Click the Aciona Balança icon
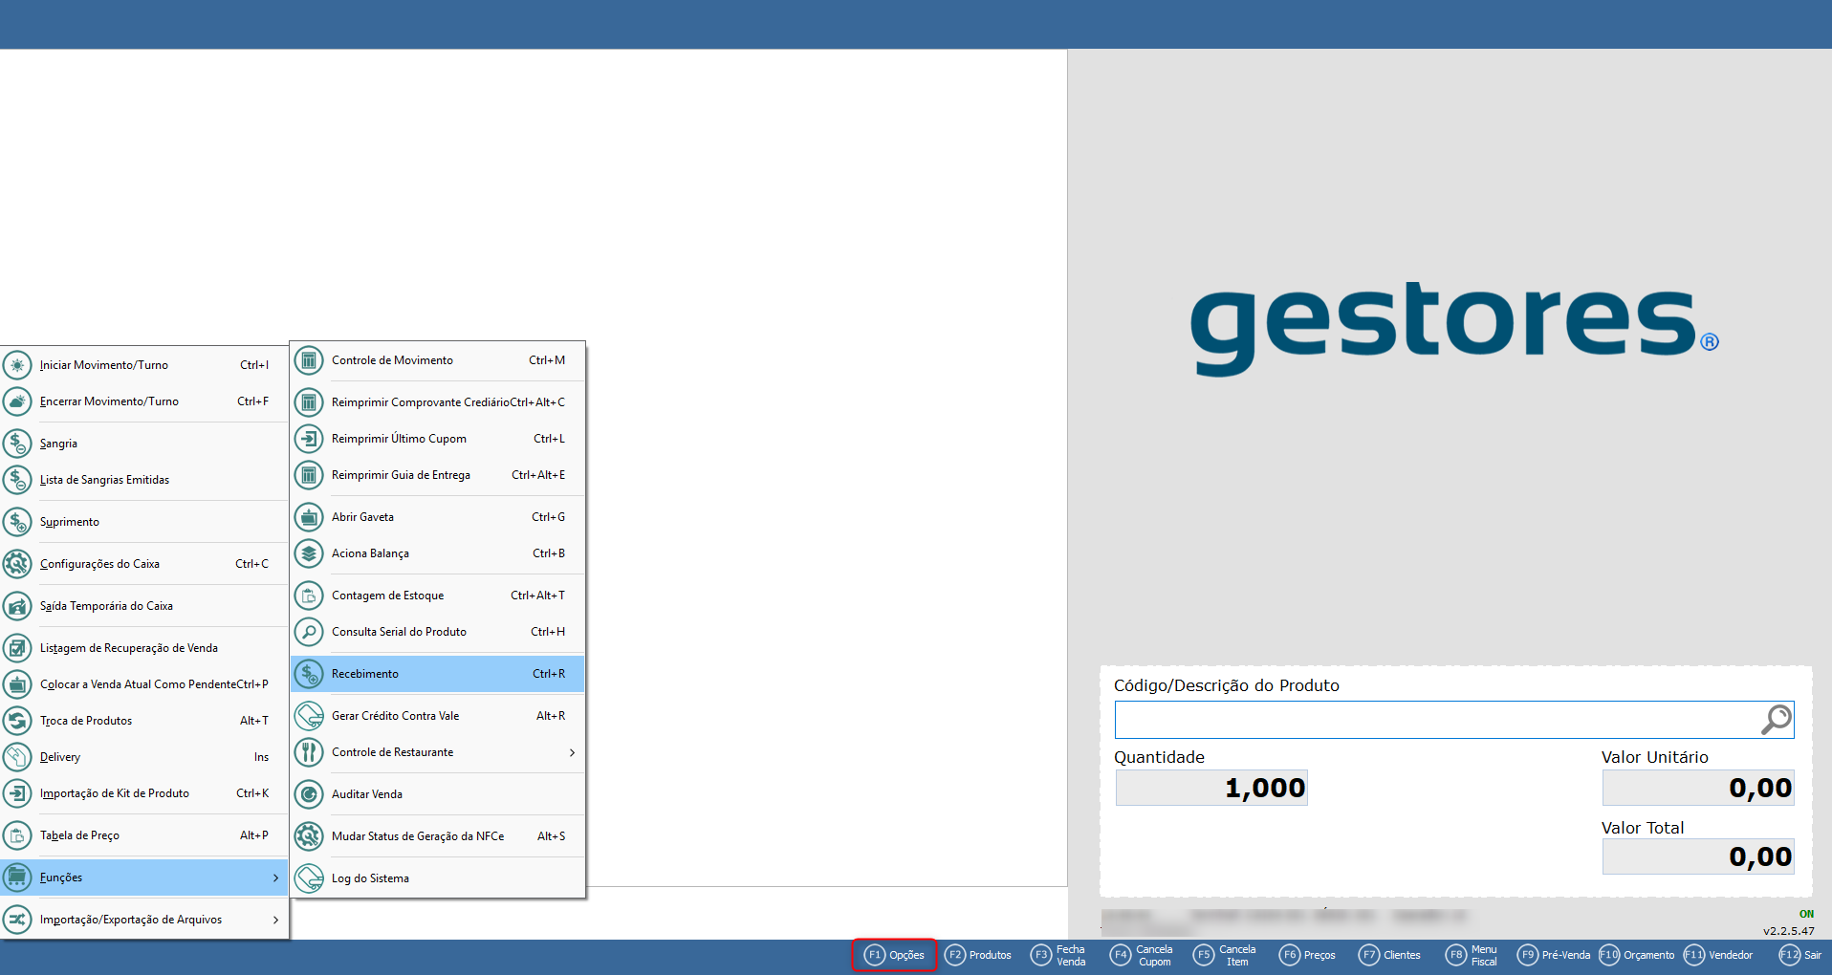The width and height of the screenshot is (1832, 975). (x=309, y=553)
